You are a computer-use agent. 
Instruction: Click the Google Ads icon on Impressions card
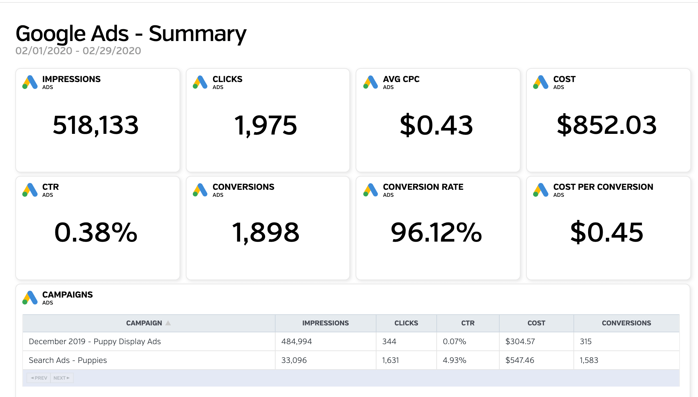(x=31, y=82)
